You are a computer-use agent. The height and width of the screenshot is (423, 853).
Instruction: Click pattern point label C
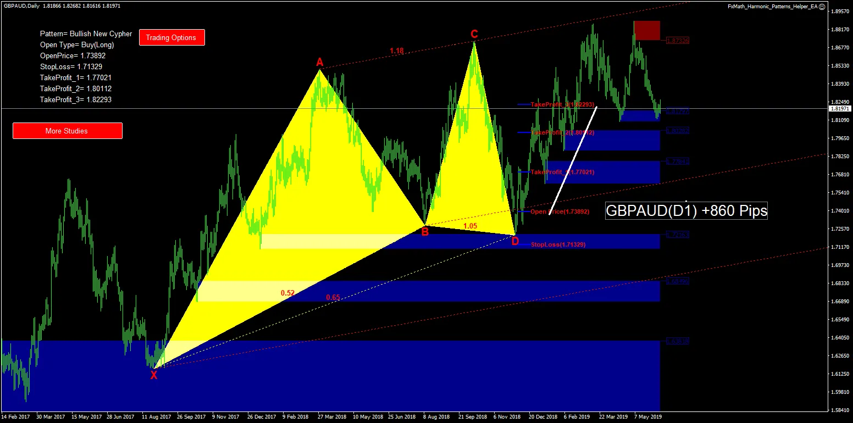coord(474,35)
